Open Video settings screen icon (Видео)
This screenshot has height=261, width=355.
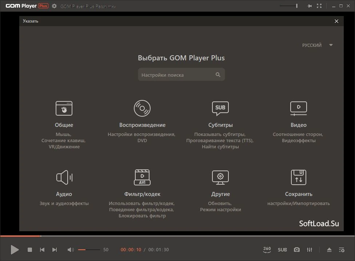(x=299, y=108)
